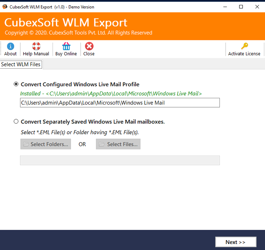Open the About info icon
Image resolution: width=265 pixels, height=250 pixels.
tap(11, 46)
